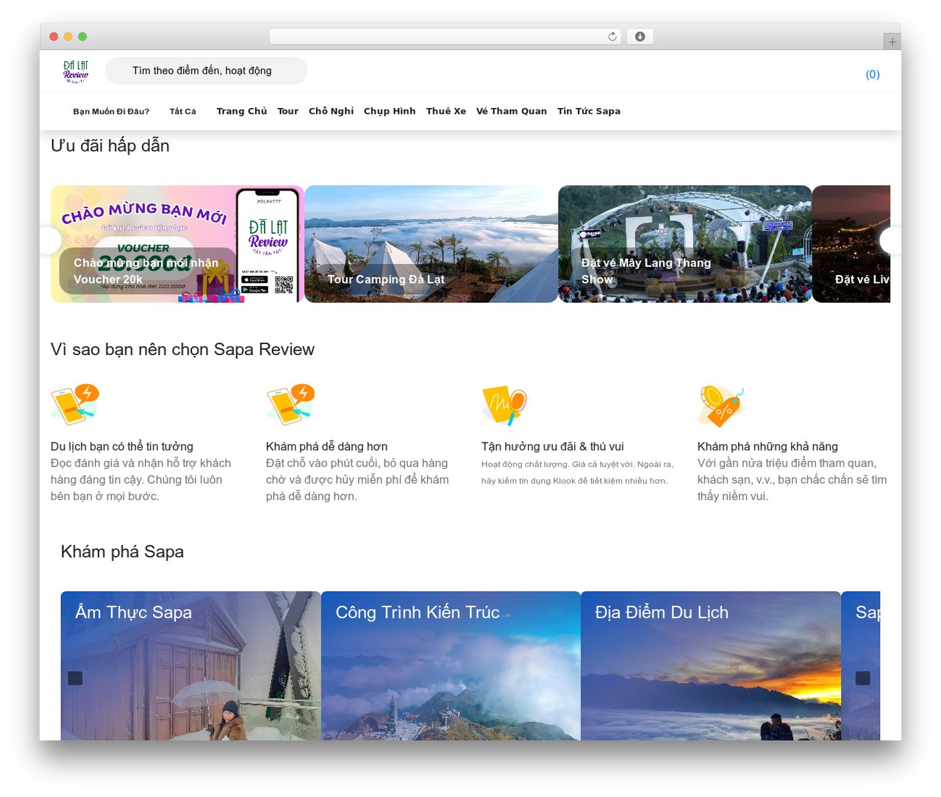This screenshot has height=797, width=941.
Task: Click the Đà Lạt Review logo
Action: point(76,71)
